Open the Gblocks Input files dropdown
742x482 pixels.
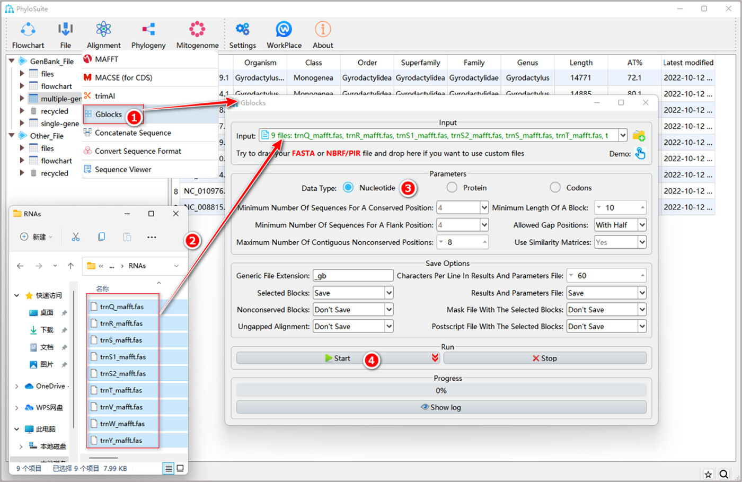623,136
